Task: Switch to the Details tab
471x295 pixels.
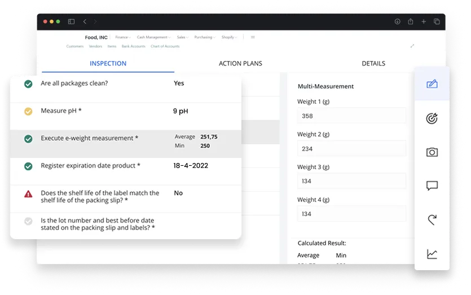Action: pyautogui.click(x=373, y=64)
